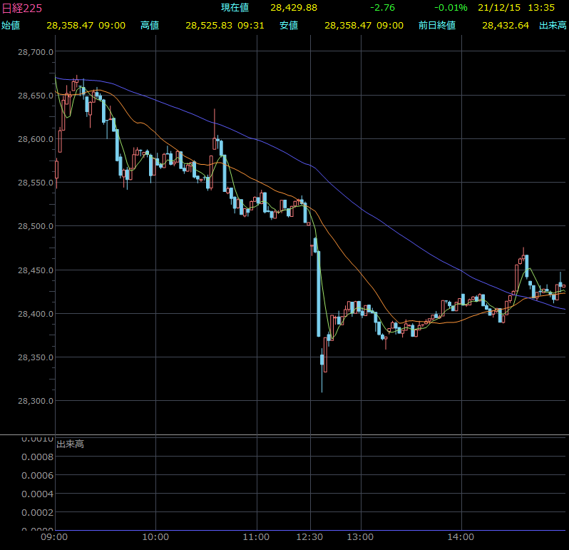Click the 0.0006 volume axis label
569x550 pixels.
tap(37, 475)
